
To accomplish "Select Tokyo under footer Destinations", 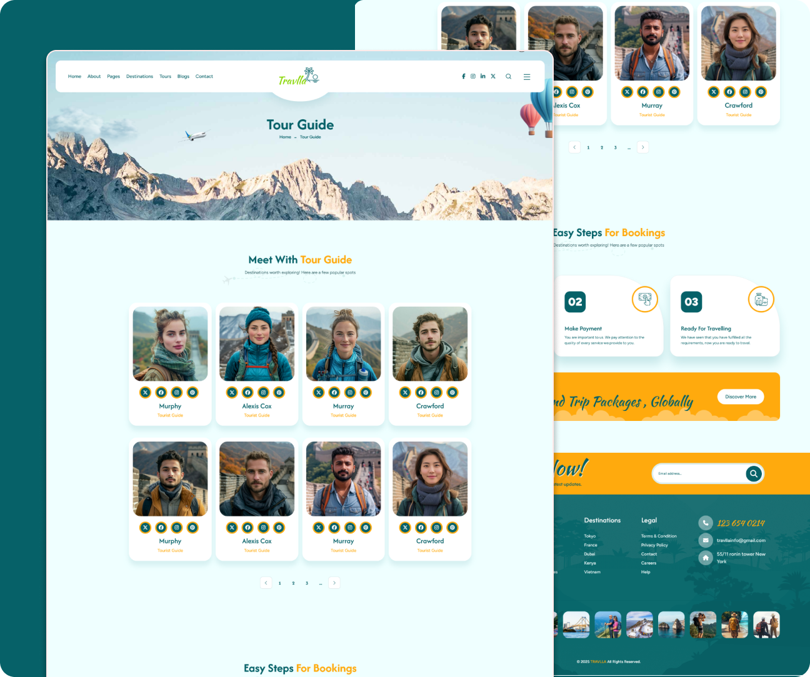I will pyautogui.click(x=589, y=536).
